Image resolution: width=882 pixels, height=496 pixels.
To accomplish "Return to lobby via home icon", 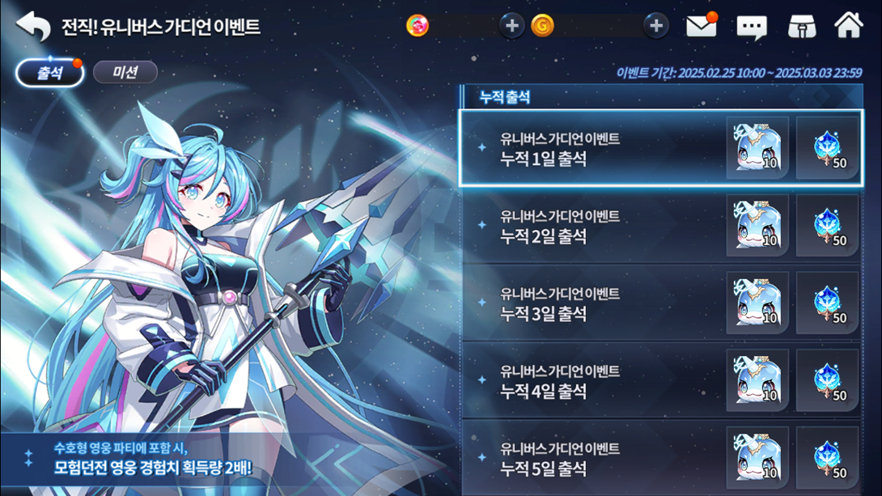I will coord(848,25).
